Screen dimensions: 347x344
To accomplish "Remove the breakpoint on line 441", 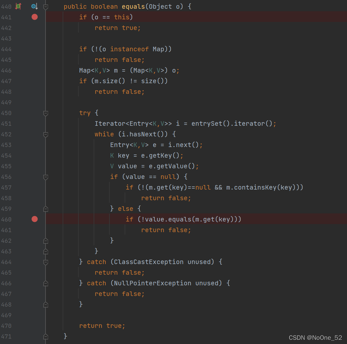I will tap(35, 17).
